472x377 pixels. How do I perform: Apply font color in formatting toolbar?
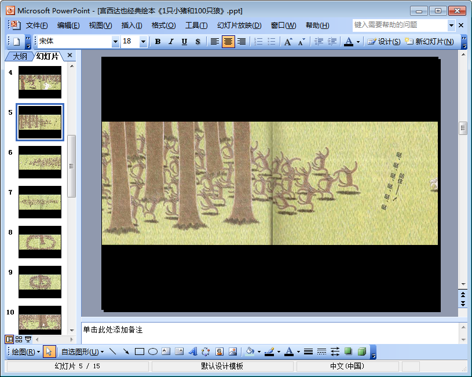click(349, 42)
